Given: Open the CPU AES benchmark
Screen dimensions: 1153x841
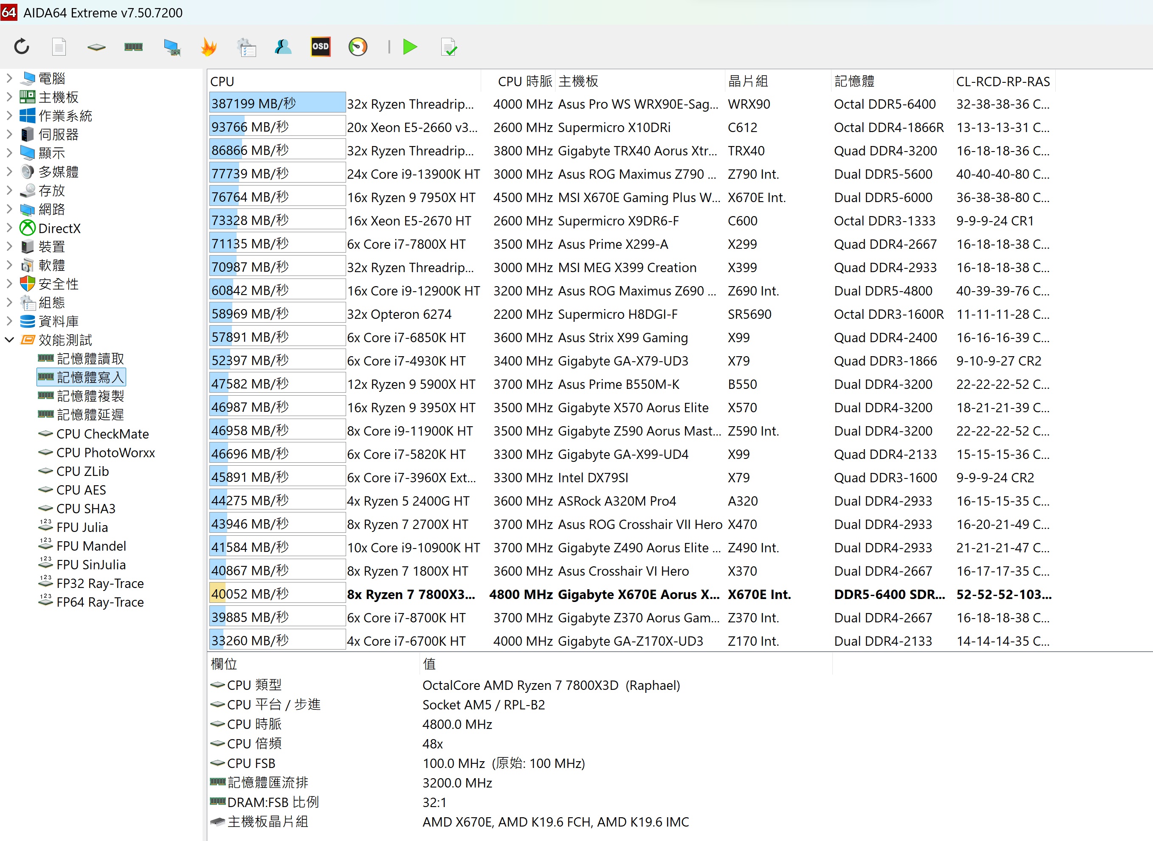Looking at the screenshot, I should click(x=72, y=490).
